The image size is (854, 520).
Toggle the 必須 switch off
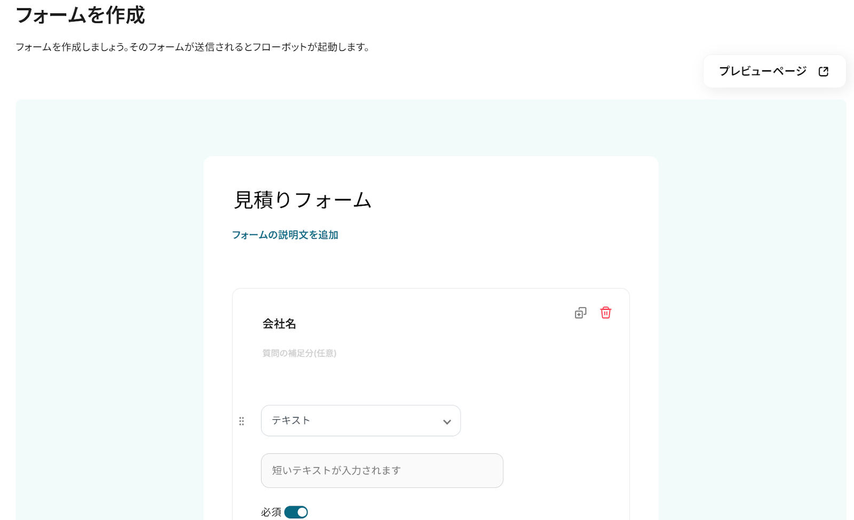point(296,512)
